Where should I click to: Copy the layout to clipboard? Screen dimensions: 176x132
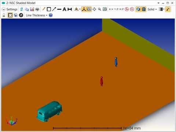(27, 9)
